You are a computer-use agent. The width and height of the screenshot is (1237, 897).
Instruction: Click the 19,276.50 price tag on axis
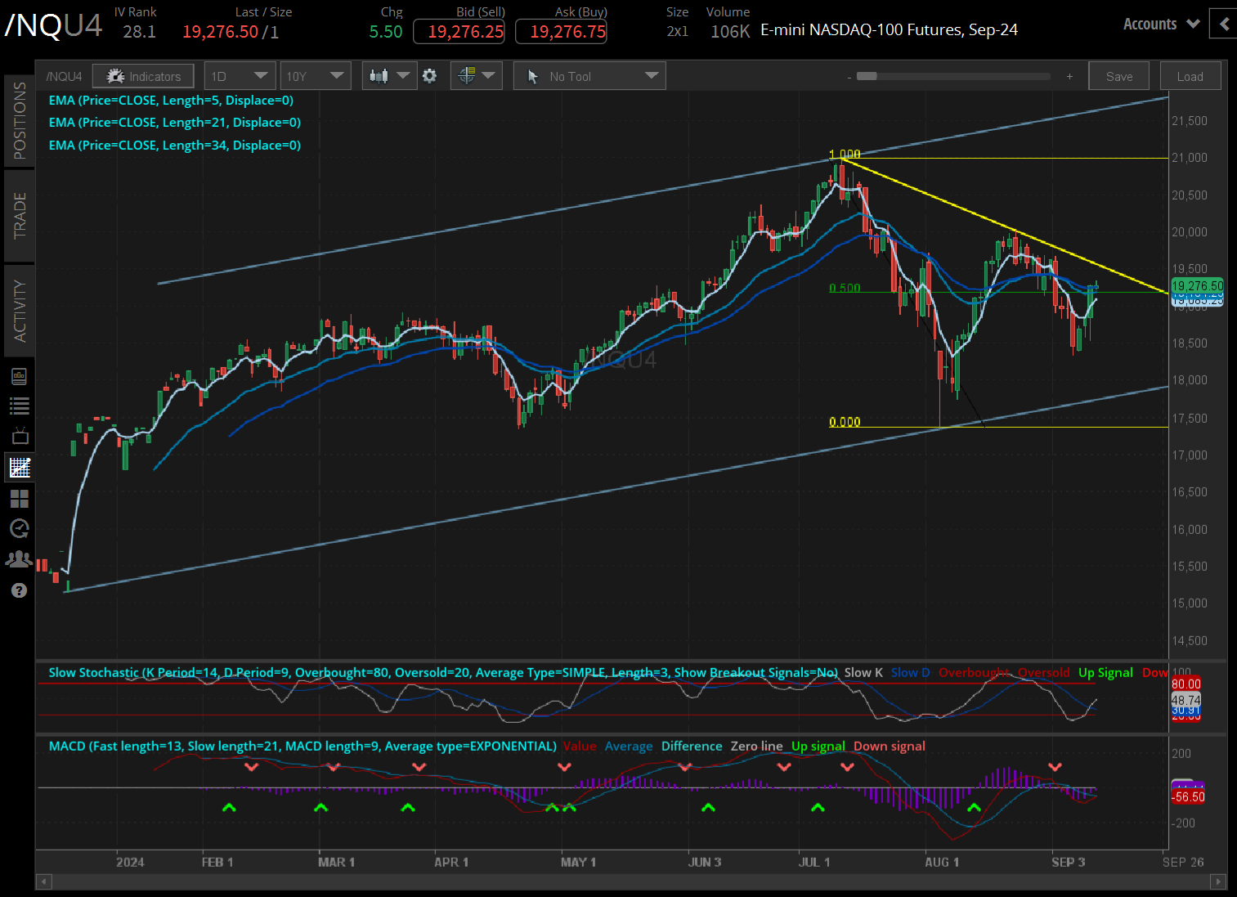[1197, 286]
